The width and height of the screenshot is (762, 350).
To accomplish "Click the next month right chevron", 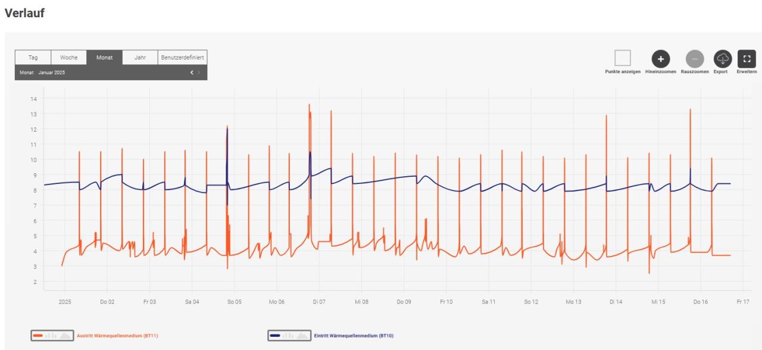I will pos(199,73).
